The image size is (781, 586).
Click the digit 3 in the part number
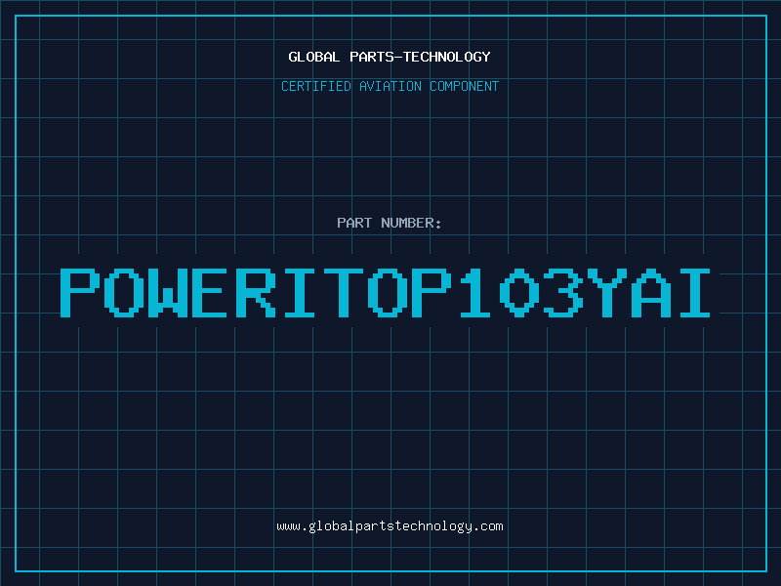point(558,291)
